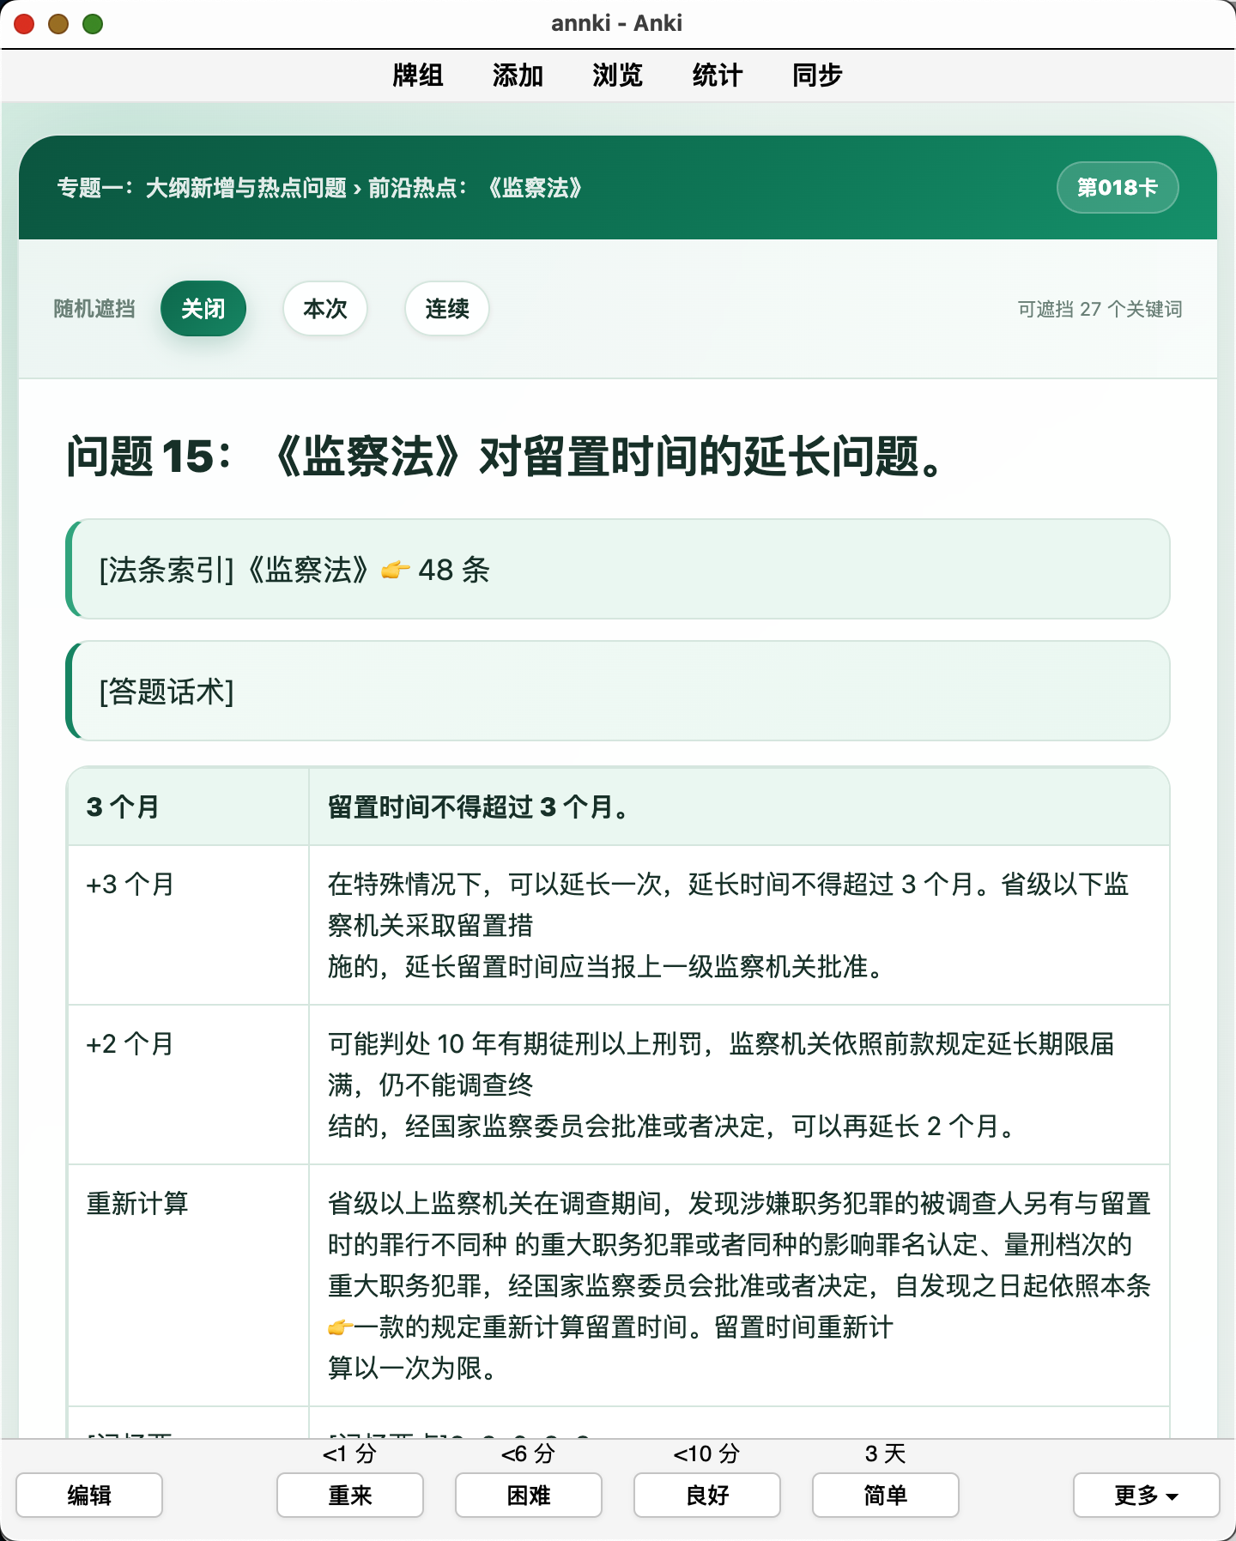Select the 关闭 random-mask option
The image size is (1236, 1541).
203,308
